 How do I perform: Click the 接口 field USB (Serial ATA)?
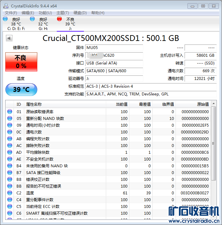coord(114,63)
